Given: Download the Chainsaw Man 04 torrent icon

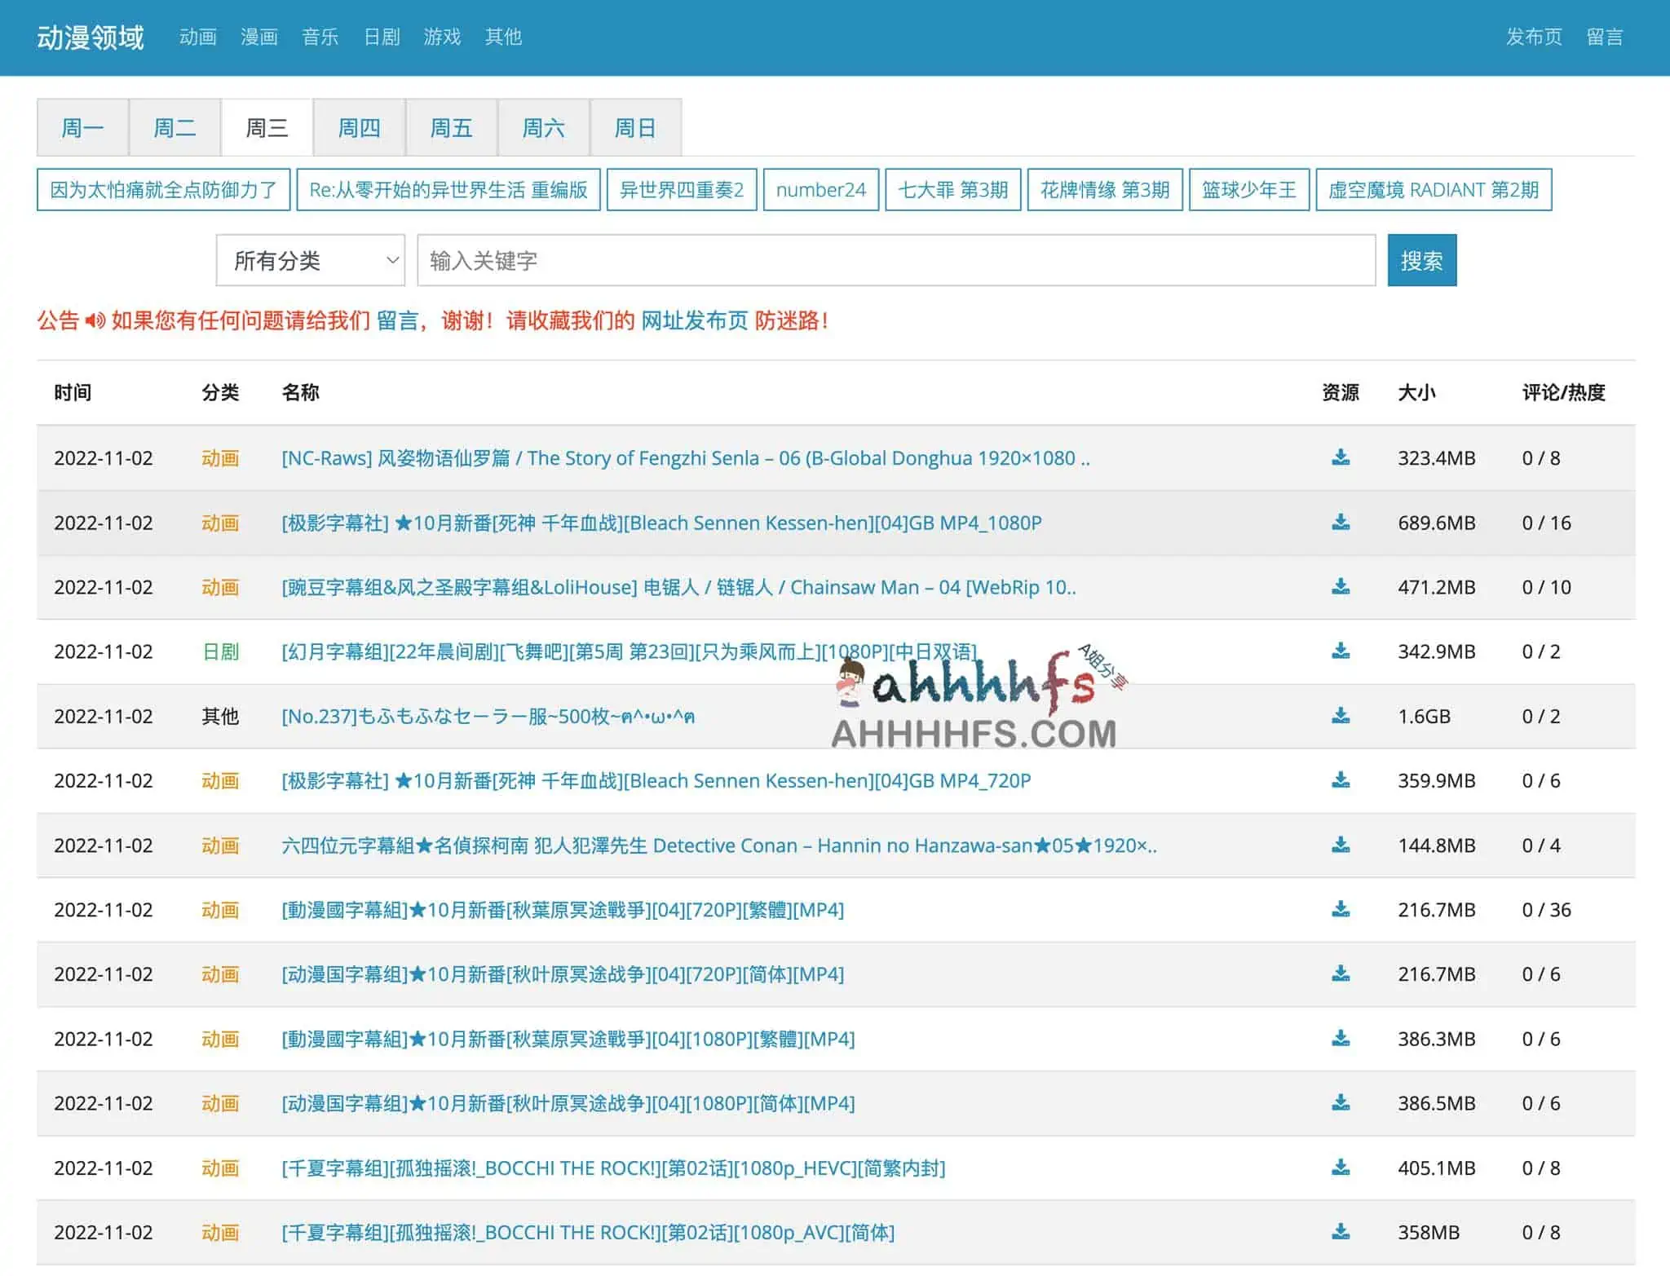Looking at the screenshot, I should click(x=1340, y=587).
